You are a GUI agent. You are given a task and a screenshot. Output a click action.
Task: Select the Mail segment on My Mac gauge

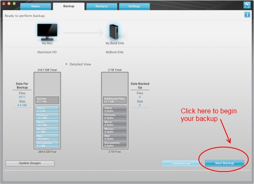click(x=47, y=137)
